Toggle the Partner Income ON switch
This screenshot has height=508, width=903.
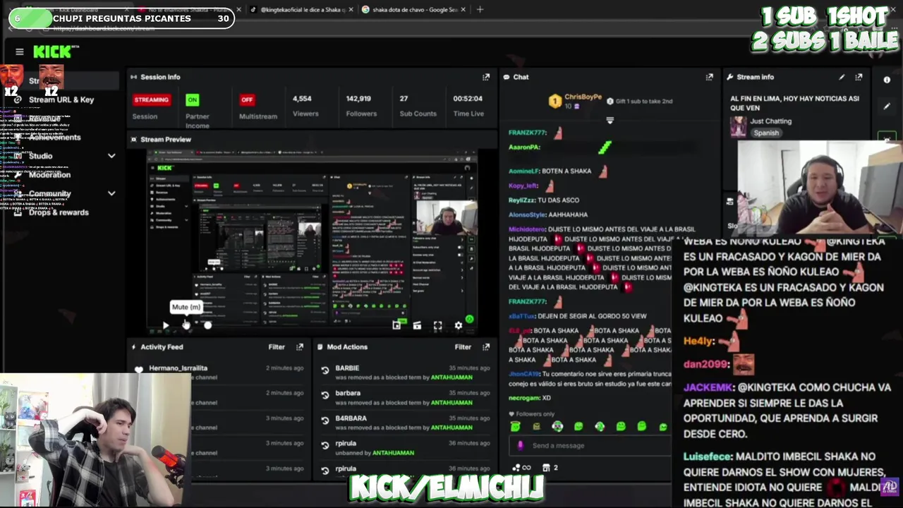193,99
